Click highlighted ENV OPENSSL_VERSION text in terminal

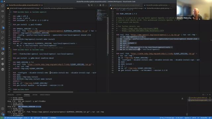point(29,106)
